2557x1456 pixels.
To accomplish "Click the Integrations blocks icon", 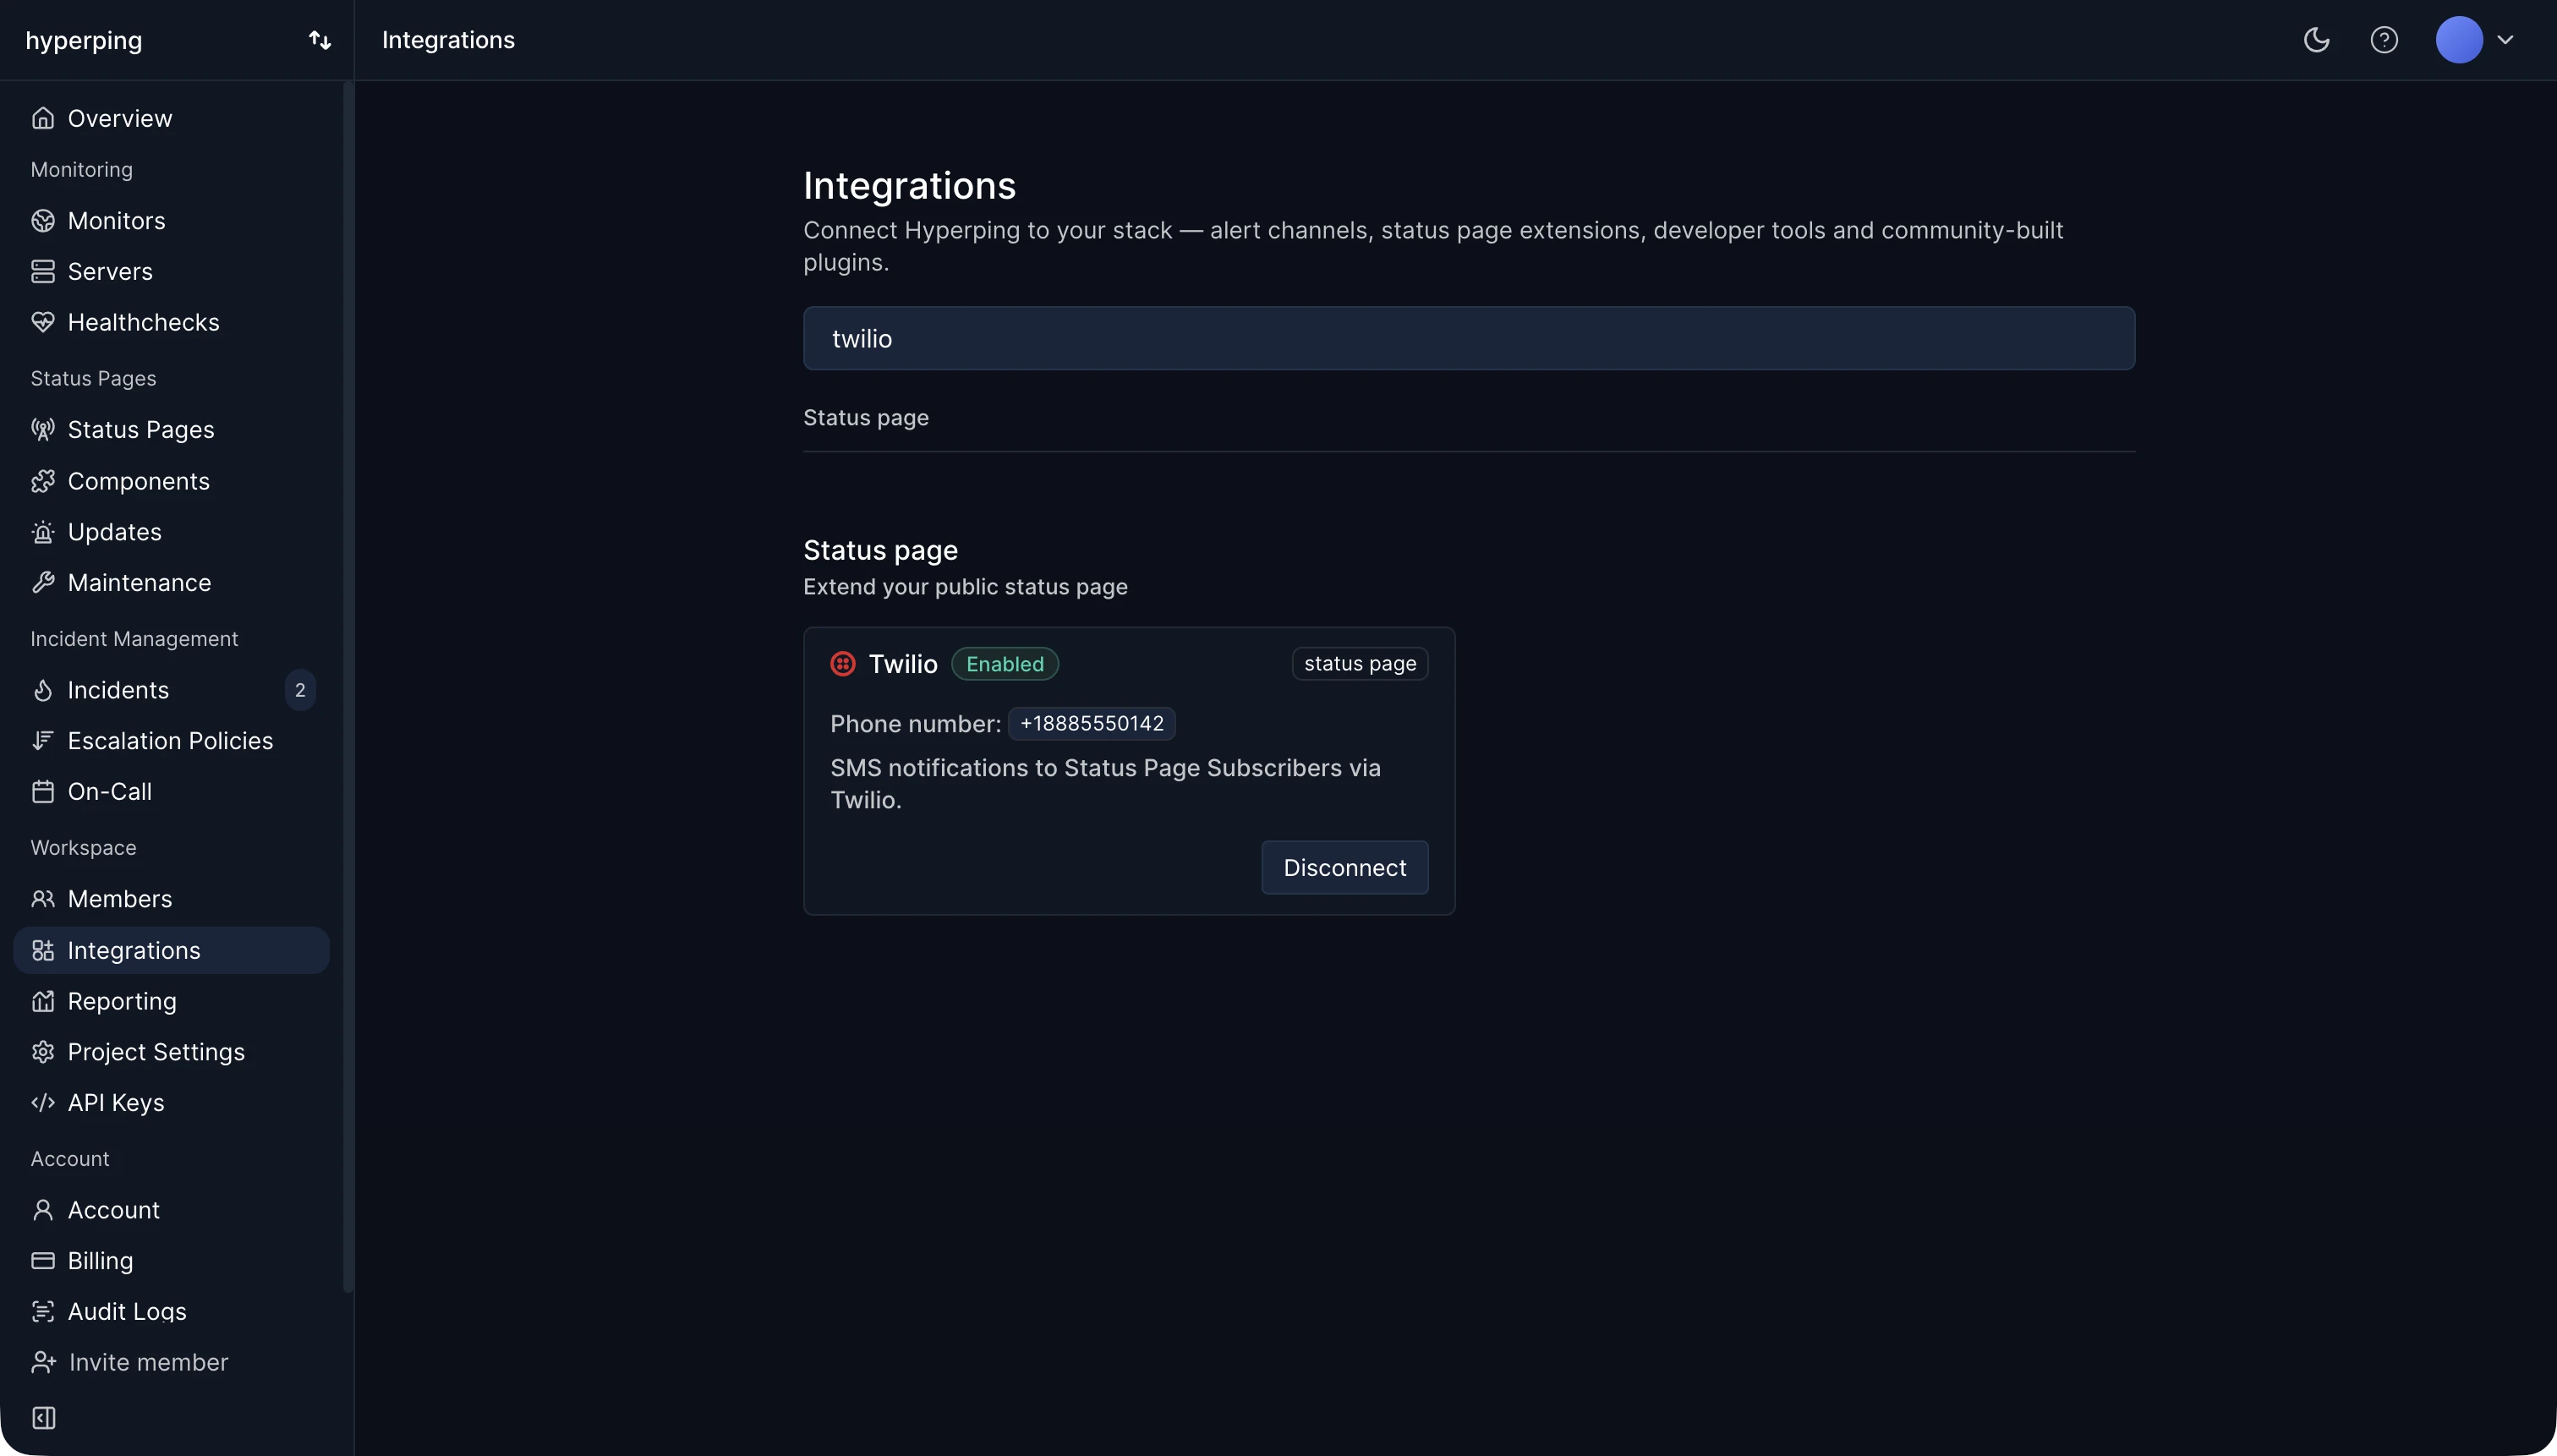I will pyautogui.click(x=42, y=950).
